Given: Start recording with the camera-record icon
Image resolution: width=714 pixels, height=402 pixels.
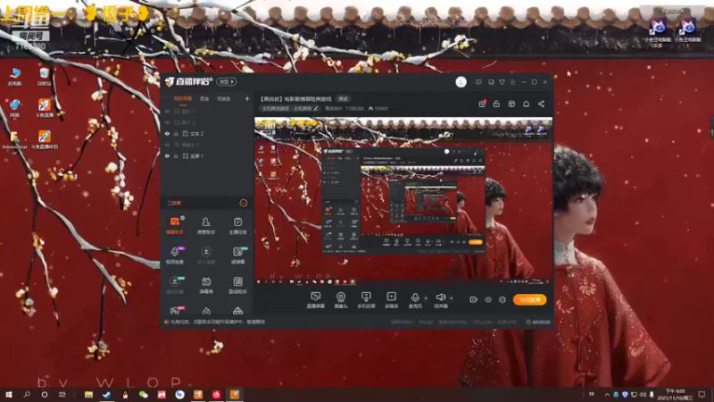Looking at the screenshot, I should click(474, 299).
